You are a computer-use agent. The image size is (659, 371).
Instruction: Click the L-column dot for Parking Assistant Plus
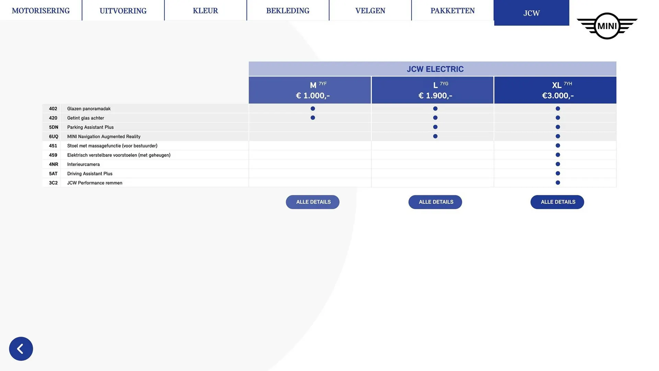(435, 127)
